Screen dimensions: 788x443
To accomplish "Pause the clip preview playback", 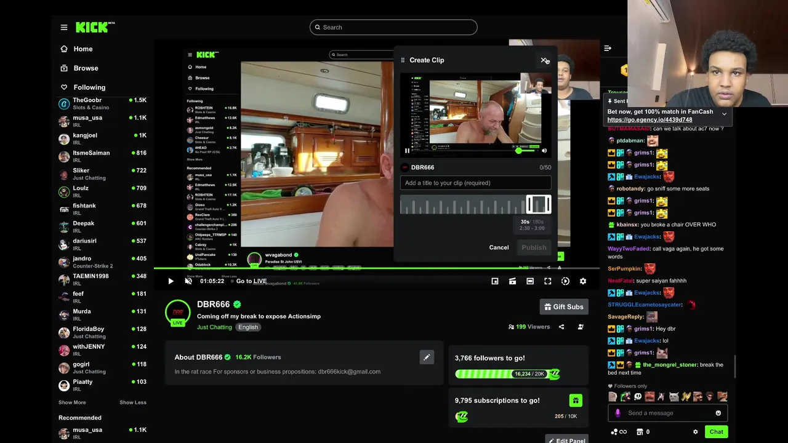I will 407,151.
